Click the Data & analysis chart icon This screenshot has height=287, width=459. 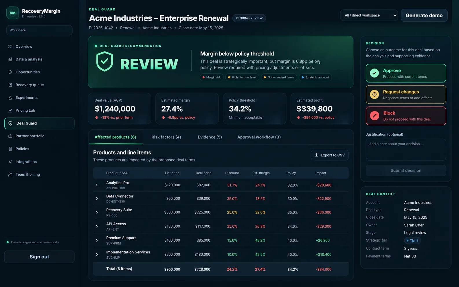[x=10, y=59]
